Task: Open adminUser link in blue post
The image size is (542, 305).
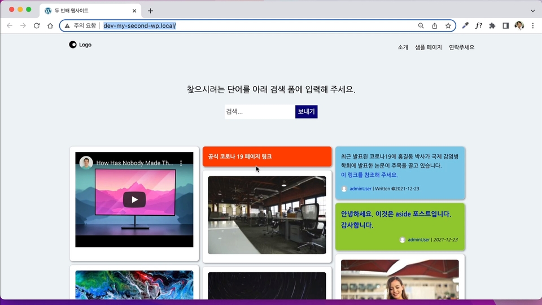Action: (360, 189)
